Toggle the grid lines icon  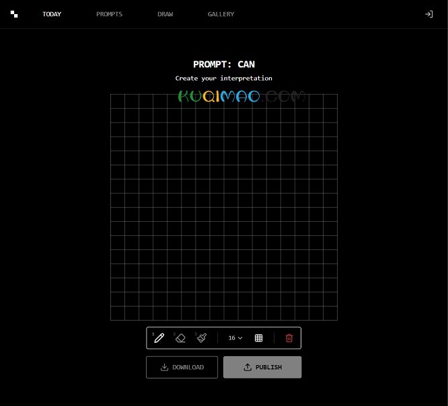click(x=258, y=338)
